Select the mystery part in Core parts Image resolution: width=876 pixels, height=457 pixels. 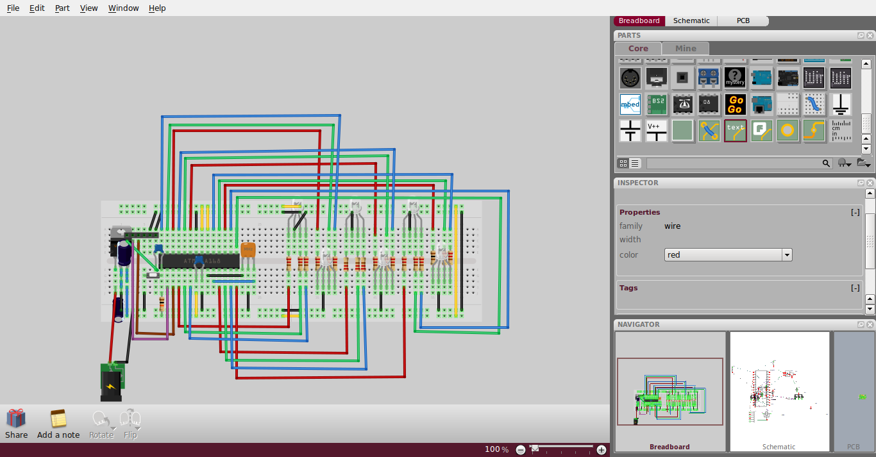click(735, 78)
